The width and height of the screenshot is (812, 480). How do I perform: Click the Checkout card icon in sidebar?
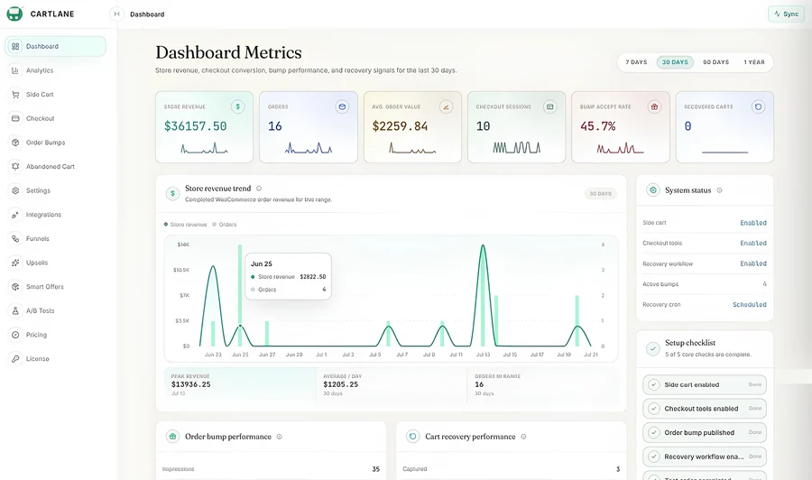pos(15,118)
